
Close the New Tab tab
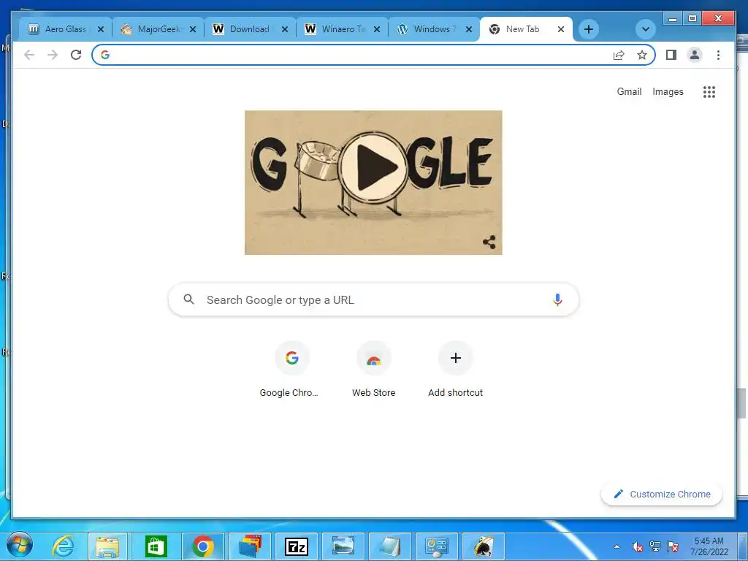[561, 29]
